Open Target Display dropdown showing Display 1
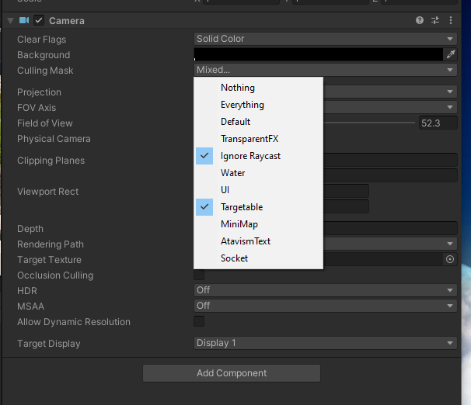 coord(326,343)
